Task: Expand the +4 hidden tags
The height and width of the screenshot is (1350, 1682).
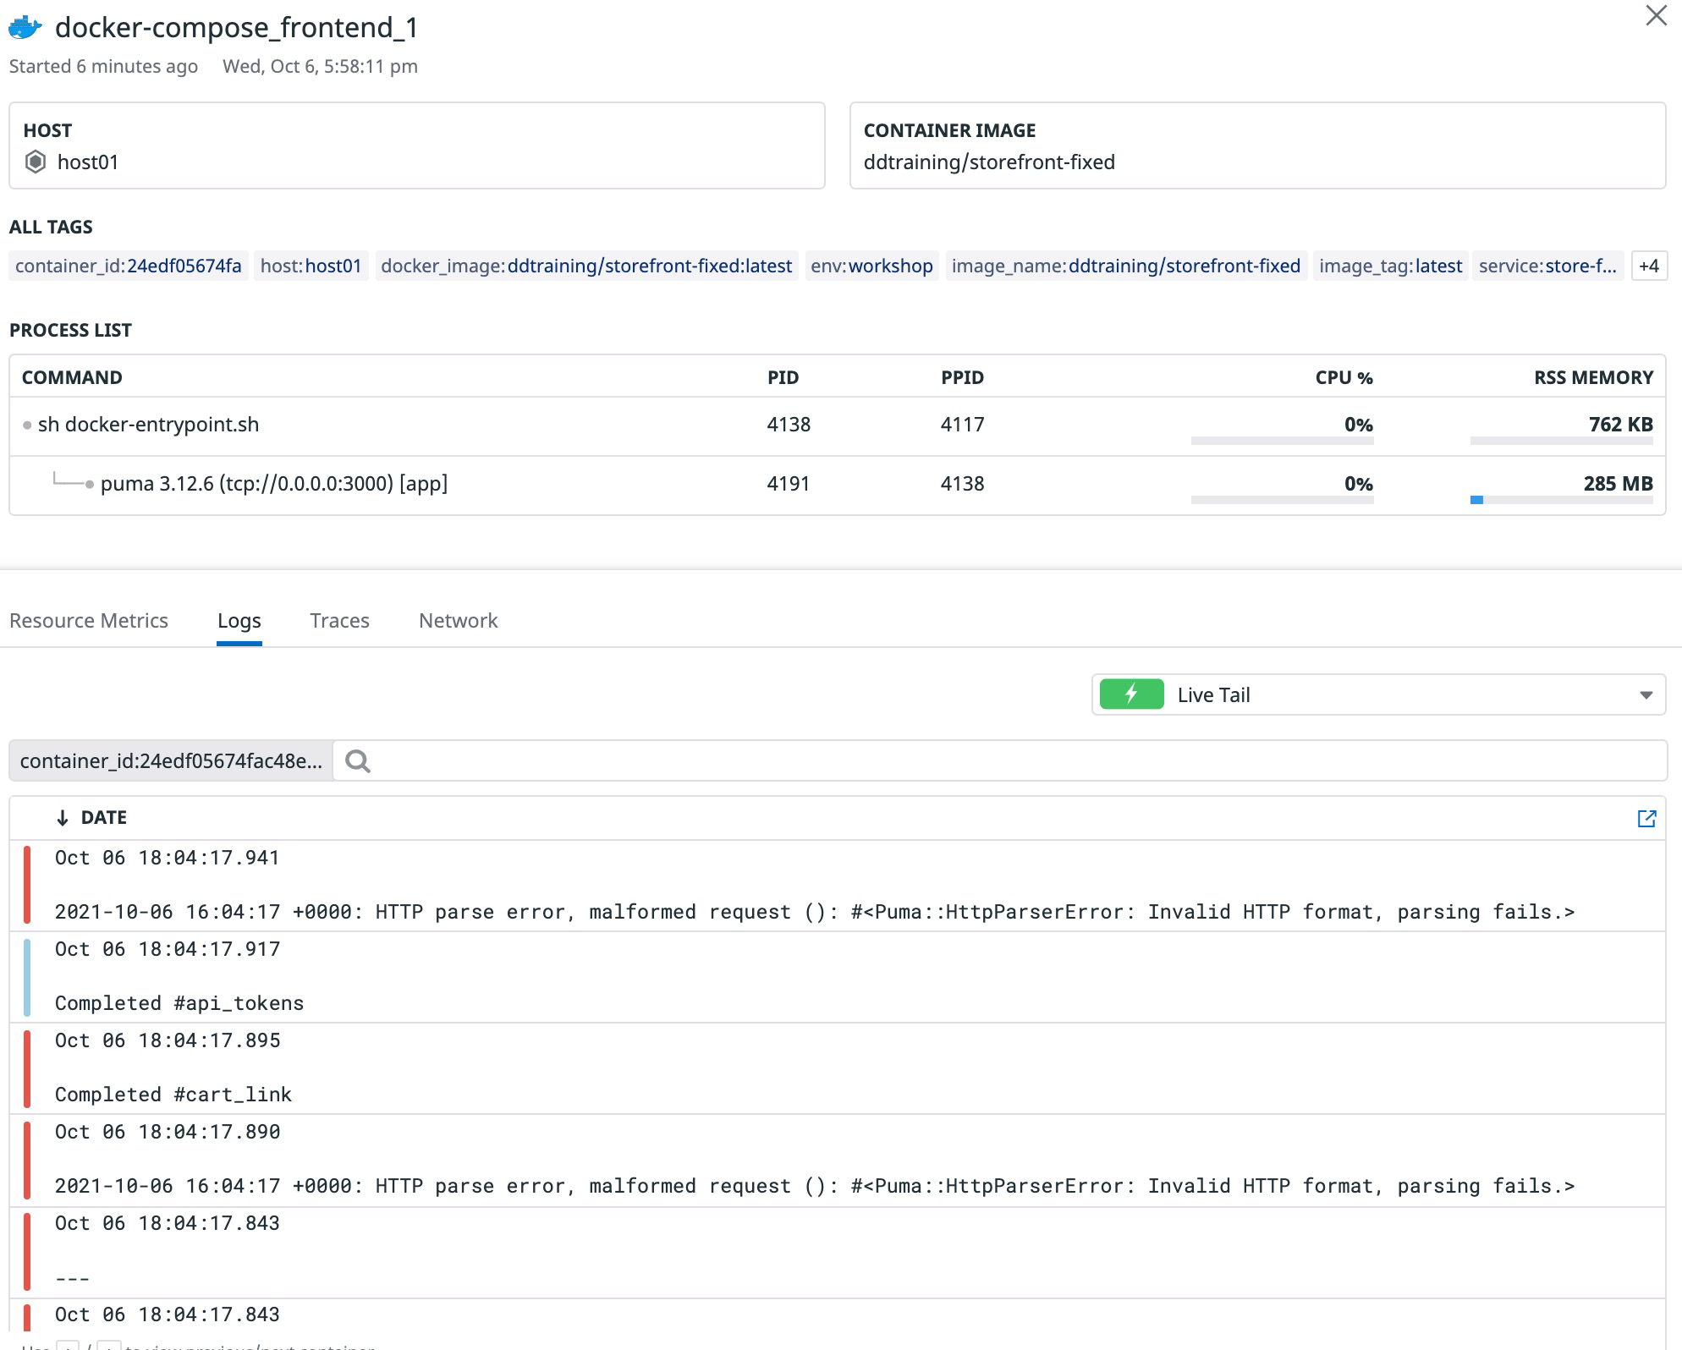Action: pos(1648,266)
